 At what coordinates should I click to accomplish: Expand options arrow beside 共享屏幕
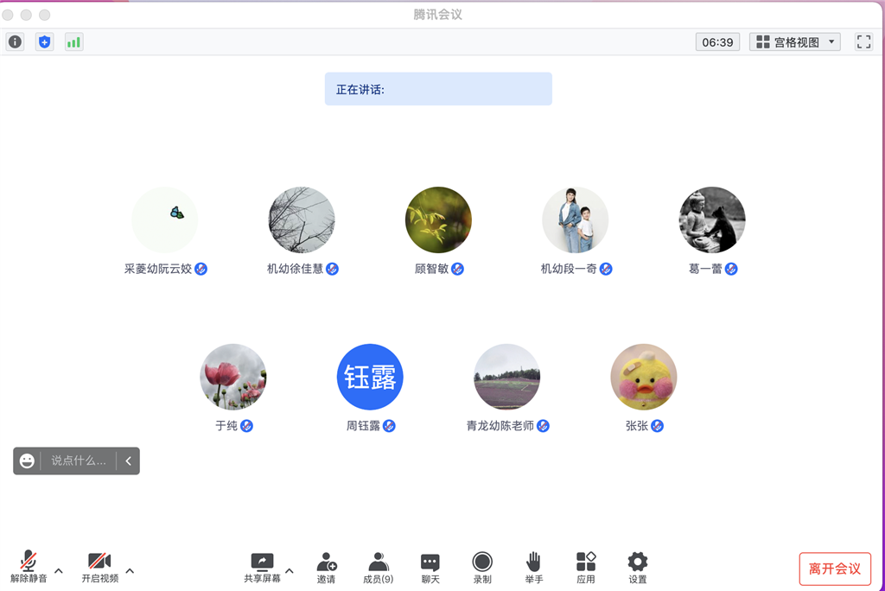coord(290,570)
